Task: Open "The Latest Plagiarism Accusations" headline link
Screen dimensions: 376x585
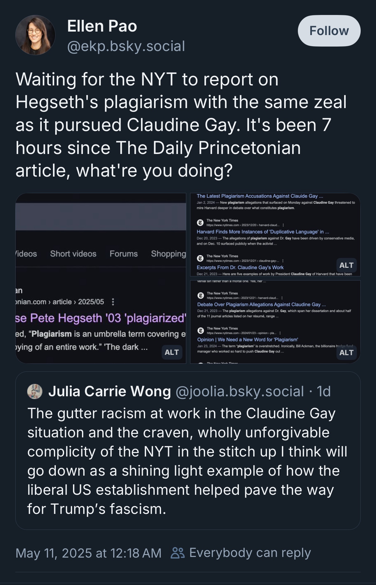Action: point(260,196)
